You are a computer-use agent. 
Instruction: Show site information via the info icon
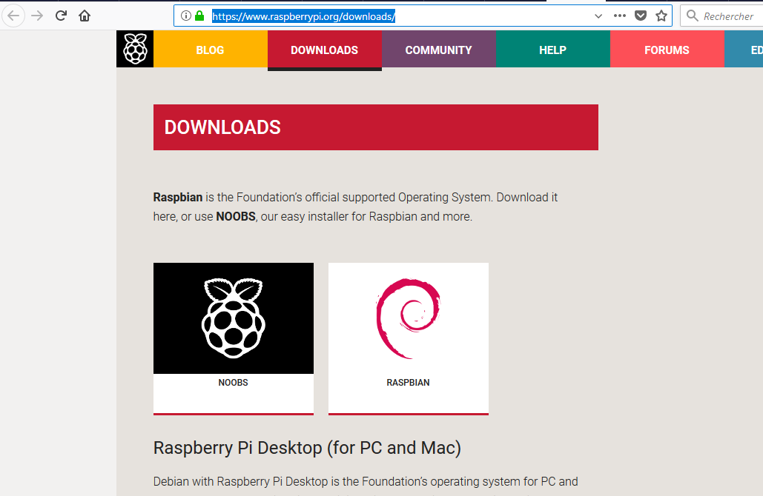pos(185,16)
